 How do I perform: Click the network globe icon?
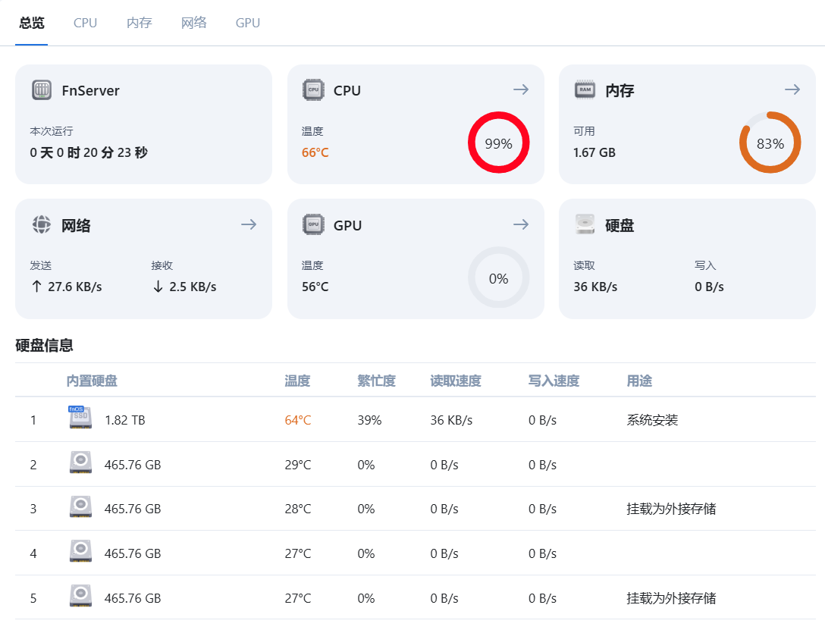pyautogui.click(x=41, y=224)
